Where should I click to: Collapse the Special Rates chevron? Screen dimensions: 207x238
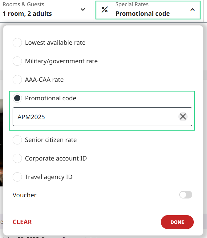[x=193, y=10]
